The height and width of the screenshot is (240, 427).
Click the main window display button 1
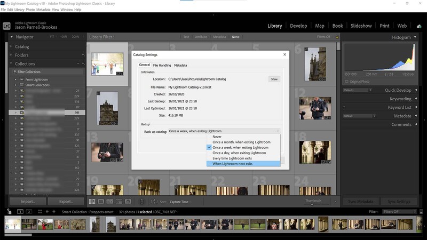[x=20, y=211]
